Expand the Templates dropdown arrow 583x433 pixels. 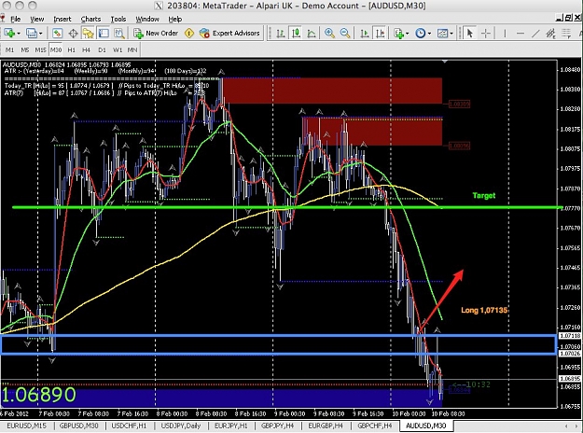click(451, 34)
